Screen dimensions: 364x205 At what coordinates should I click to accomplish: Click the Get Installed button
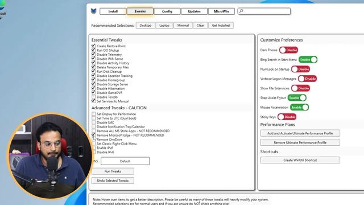click(221, 25)
